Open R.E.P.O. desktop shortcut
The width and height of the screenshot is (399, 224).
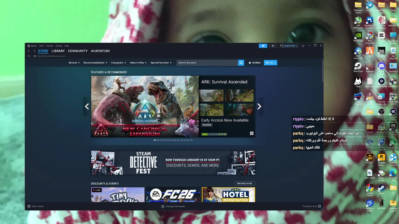click(370, 158)
